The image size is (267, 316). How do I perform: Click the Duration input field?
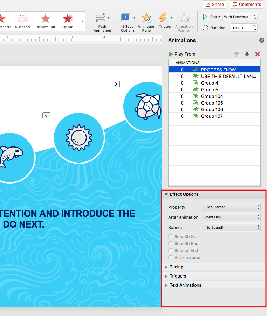coord(238,28)
